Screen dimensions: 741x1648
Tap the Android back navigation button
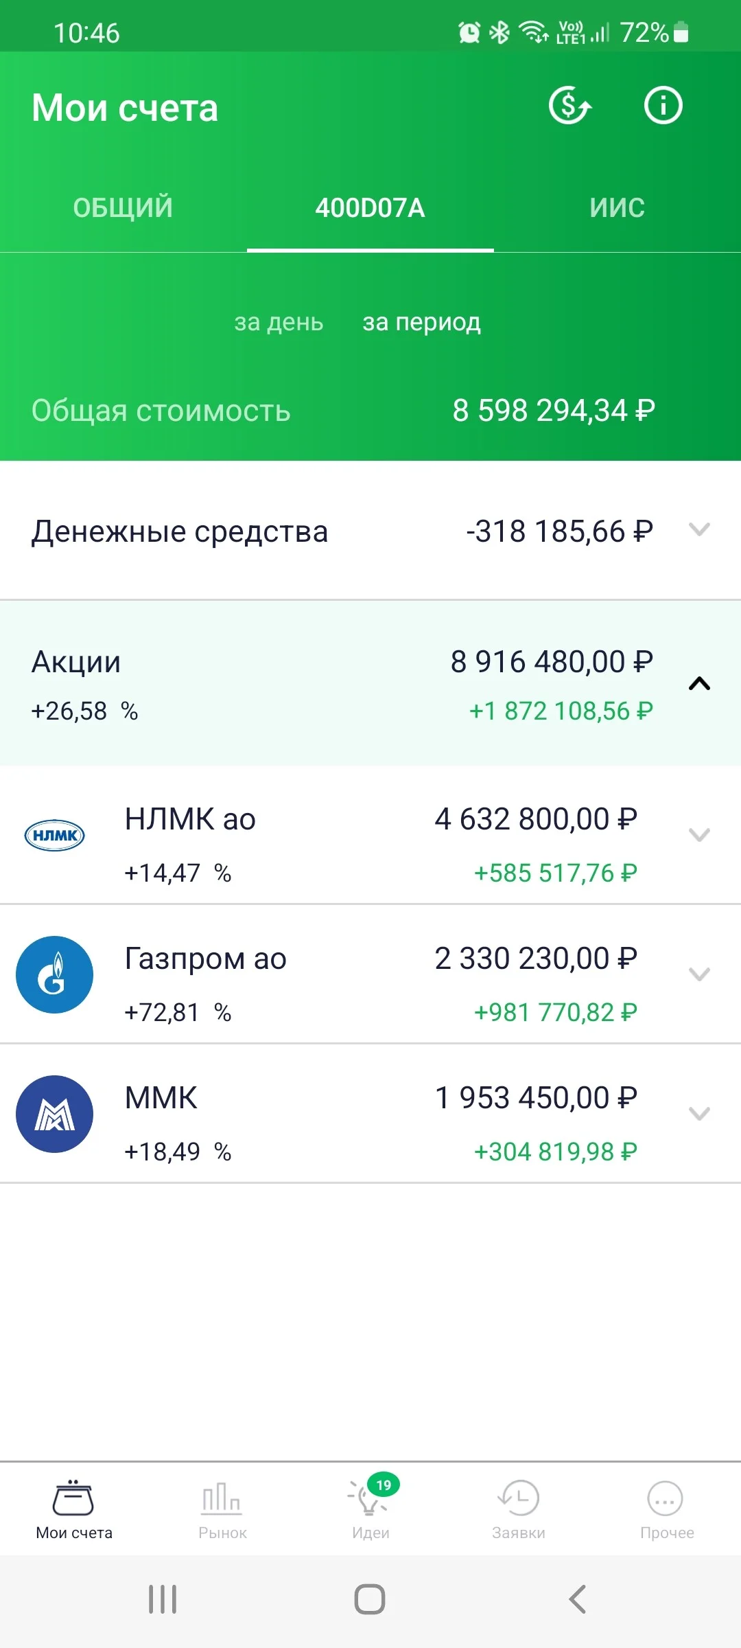(x=578, y=1599)
